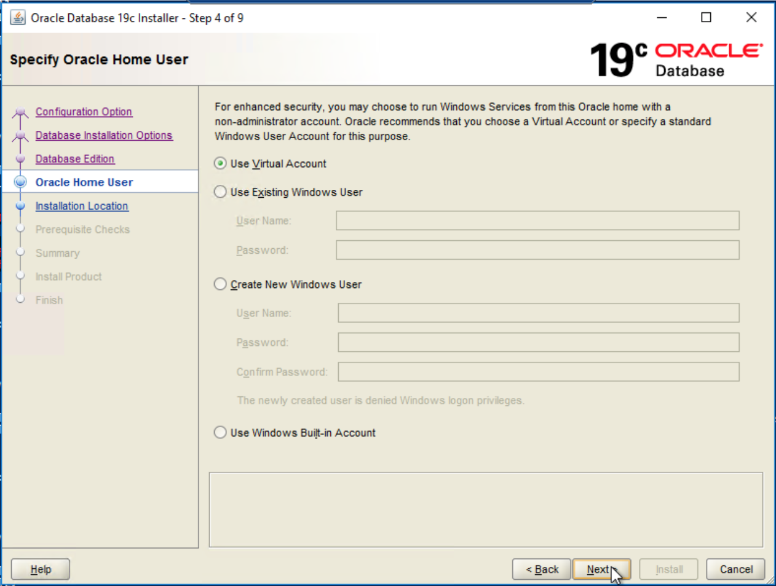Proceed with the Next button
The height and width of the screenshot is (586, 776).
pos(601,569)
